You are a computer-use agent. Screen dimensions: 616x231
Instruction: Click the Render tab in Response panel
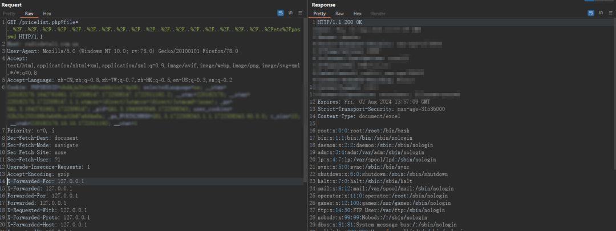click(x=378, y=14)
